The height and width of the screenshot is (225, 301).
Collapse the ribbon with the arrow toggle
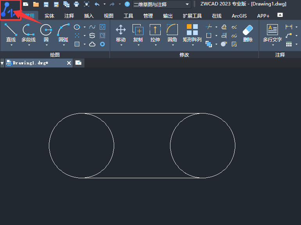(x=280, y=15)
